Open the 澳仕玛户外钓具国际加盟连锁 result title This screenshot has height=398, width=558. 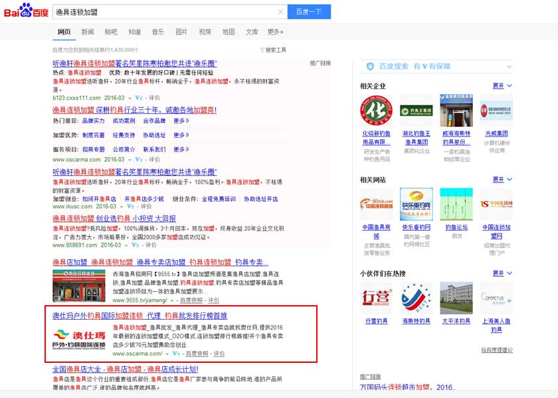pos(140,316)
